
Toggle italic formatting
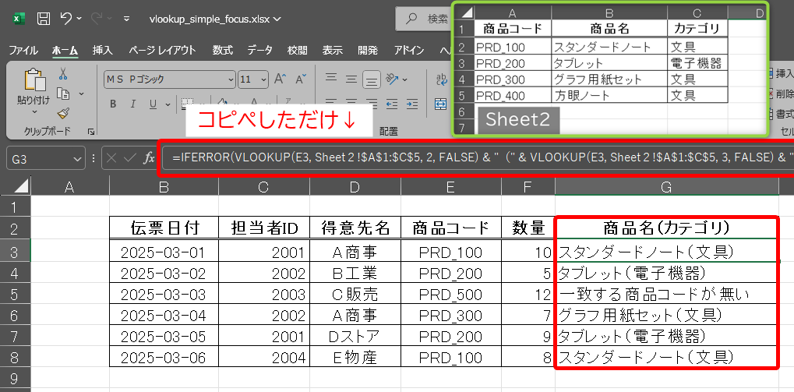[133, 104]
